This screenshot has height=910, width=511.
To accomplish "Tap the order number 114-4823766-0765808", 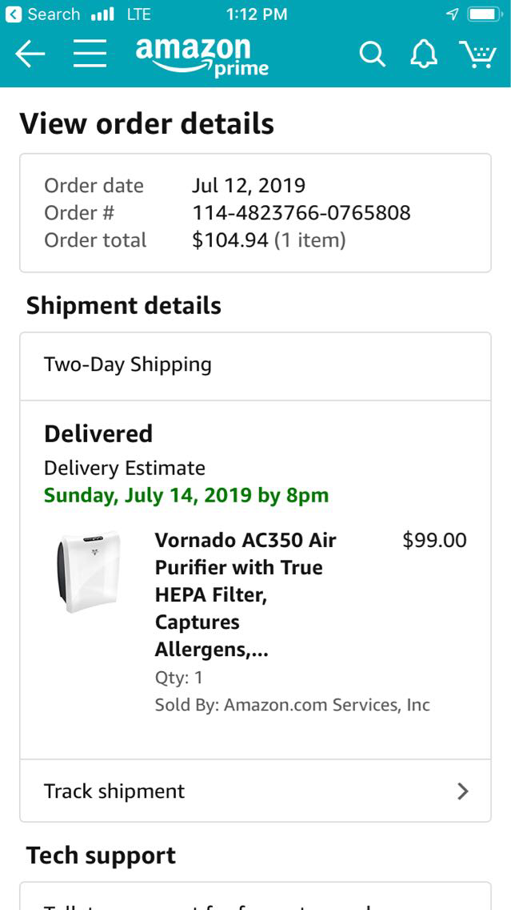I will (x=301, y=213).
